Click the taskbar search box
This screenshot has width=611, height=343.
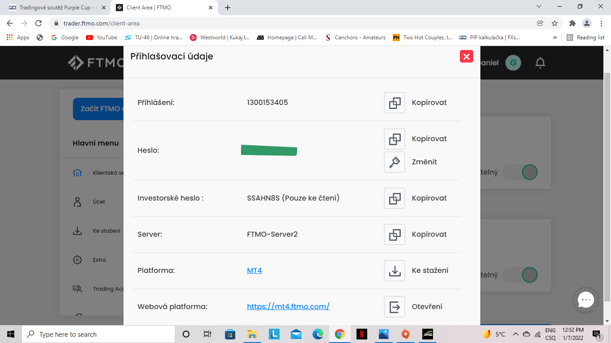coord(98,334)
